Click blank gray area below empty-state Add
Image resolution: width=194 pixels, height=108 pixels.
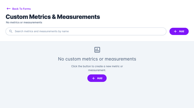tap(97, 95)
